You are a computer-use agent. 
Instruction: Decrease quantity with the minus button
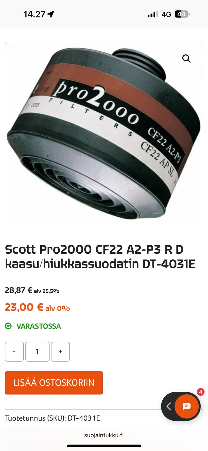(x=14, y=351)
